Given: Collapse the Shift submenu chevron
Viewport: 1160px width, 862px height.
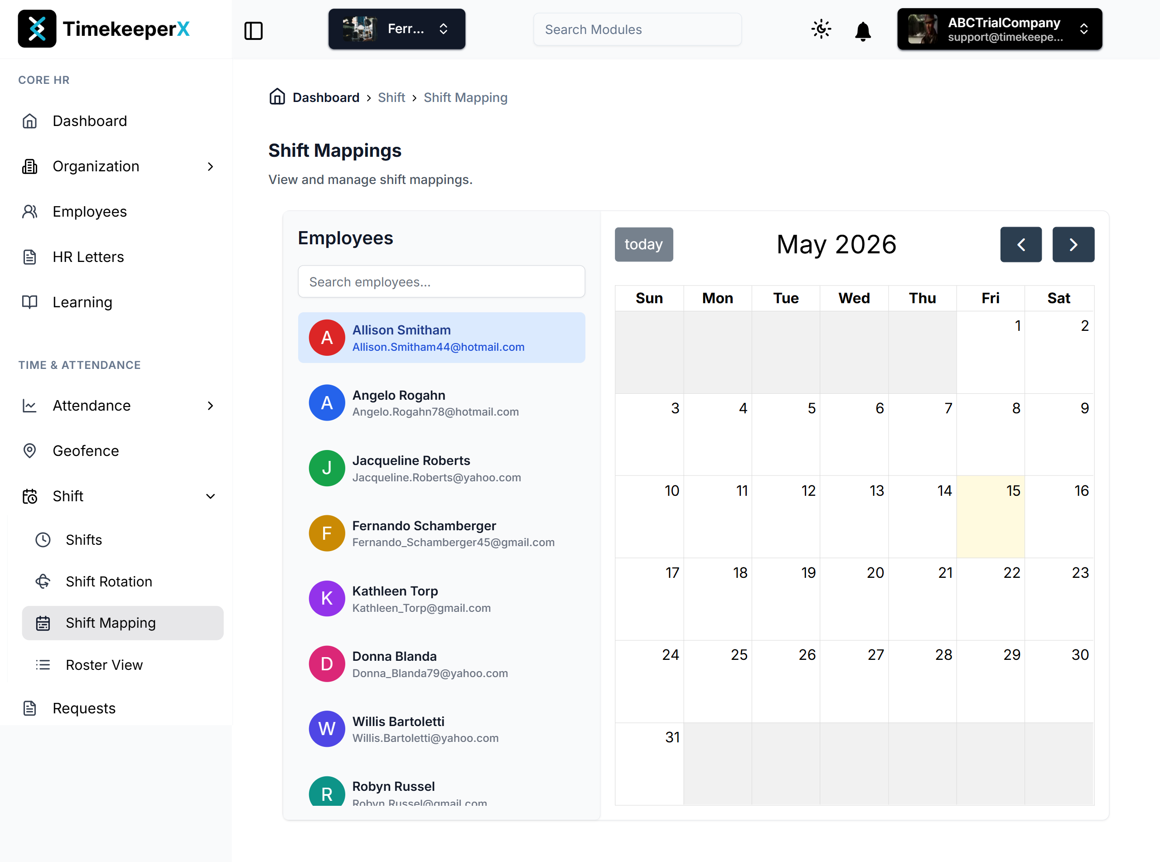Looking at the screenshot, I should 210,496.
